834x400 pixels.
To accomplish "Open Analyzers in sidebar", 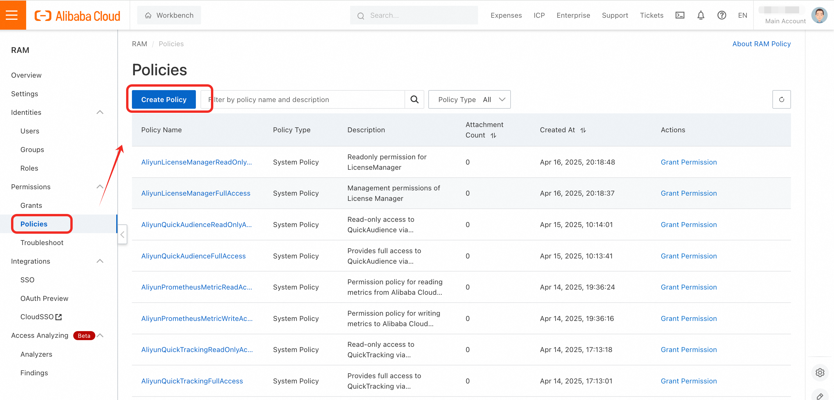I will [x=36, y=354].
